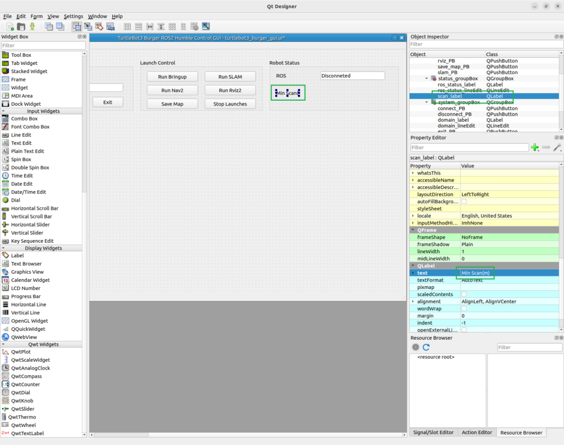Image resolution: width=564 pixels, height=445 pixels.
Task: Select the LCD Number widget
Action: coord(25,288)
